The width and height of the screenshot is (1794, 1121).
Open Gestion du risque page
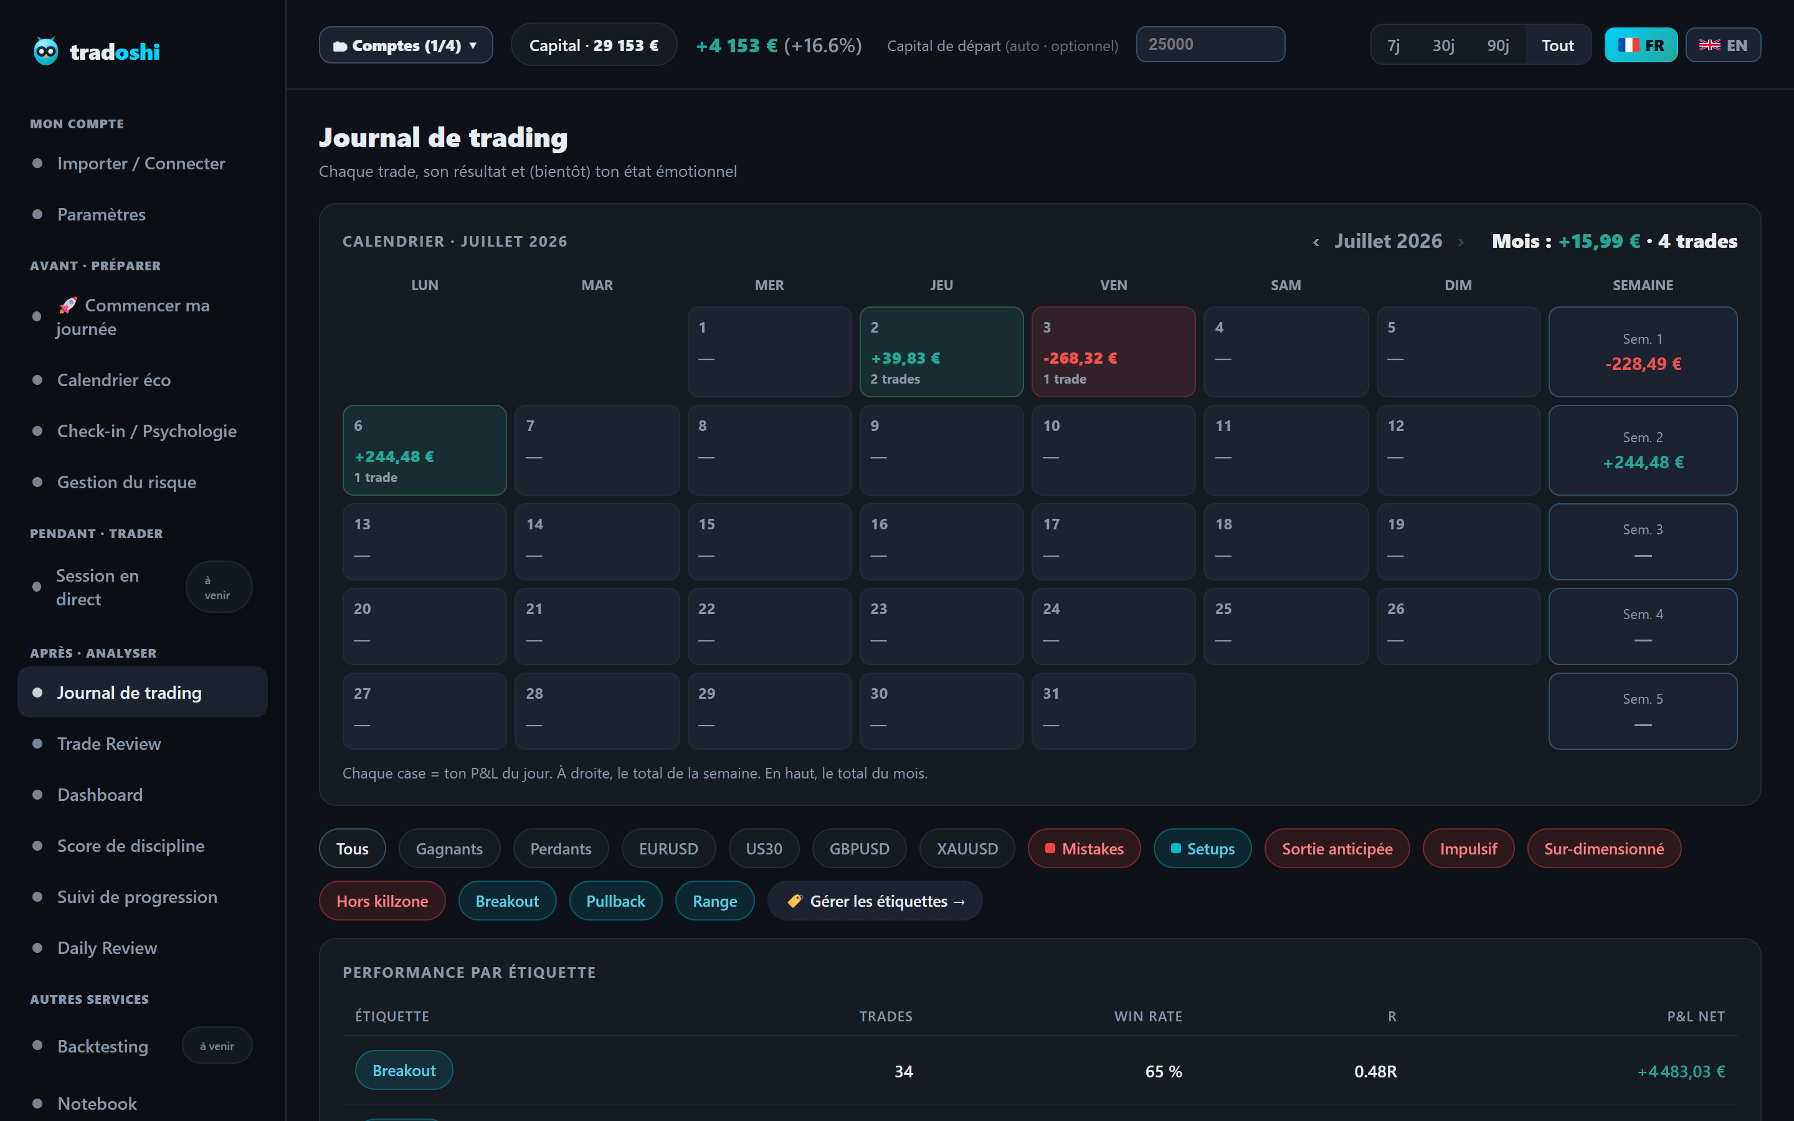click(142, 482)
